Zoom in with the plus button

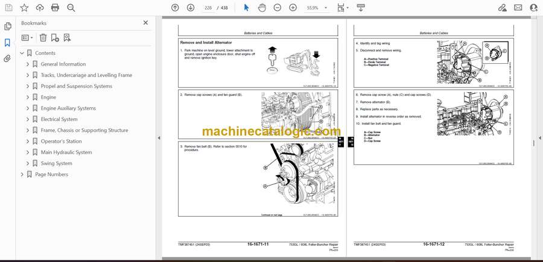pos(293,8)
